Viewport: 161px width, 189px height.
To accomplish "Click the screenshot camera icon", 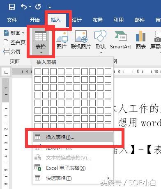I will point(157,39).
